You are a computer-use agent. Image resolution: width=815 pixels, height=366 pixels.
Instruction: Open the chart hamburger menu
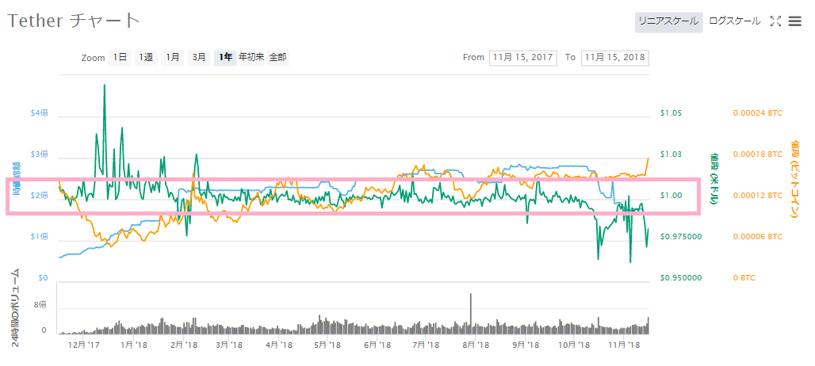(x=795, y=21)
